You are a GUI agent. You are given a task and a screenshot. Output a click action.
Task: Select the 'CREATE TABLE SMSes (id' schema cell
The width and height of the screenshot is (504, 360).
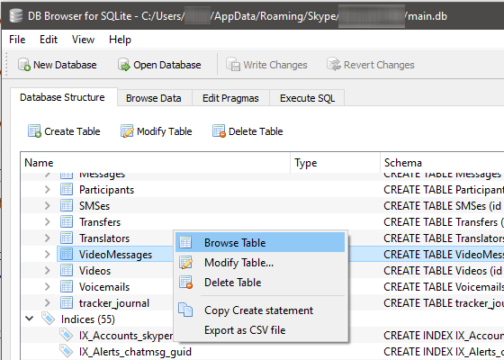pos(443,206)
